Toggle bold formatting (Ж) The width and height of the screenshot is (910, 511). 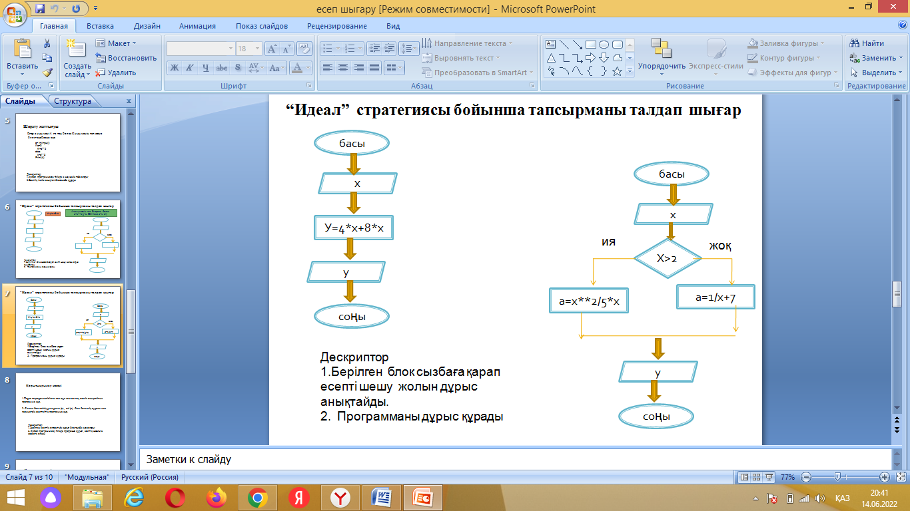click(x=174, y=67)
